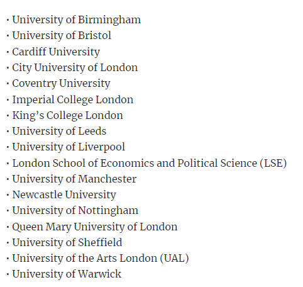Click the bullet before Cardiff University
Screen dimensions: 303x287
(8, 52)
